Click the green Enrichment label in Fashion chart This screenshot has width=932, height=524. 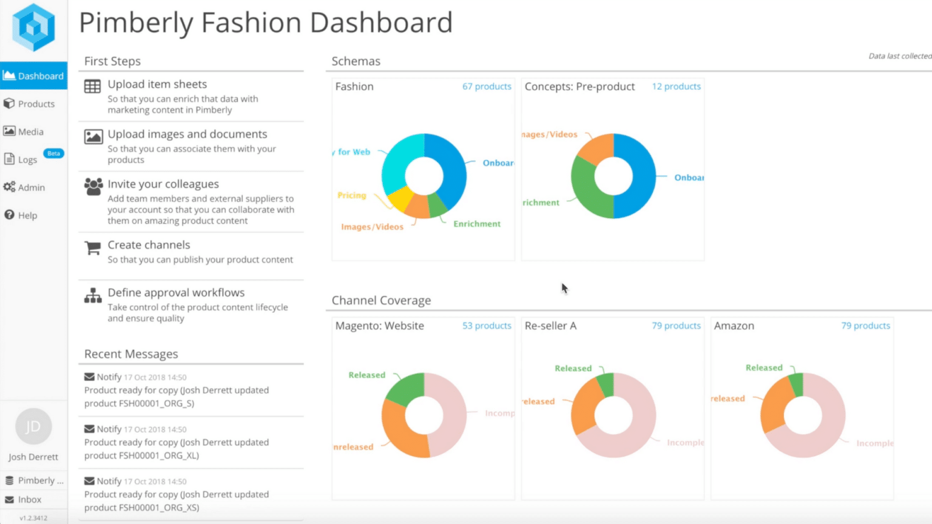(477, 224)
